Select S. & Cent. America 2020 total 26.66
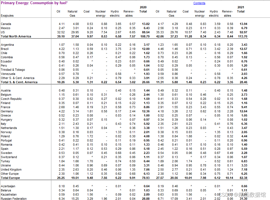Screen dimensions: 270x200 pyautogui.click(x=146, y=82)
